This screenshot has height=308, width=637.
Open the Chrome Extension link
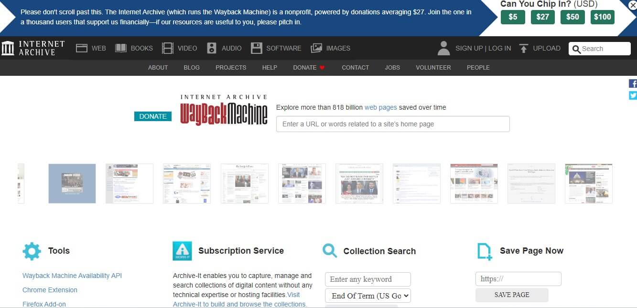click(x=50, y=290)
